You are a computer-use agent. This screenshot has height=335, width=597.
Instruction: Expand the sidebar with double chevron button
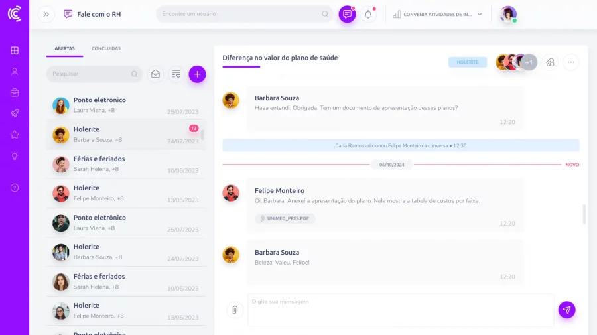pos(46,14)
